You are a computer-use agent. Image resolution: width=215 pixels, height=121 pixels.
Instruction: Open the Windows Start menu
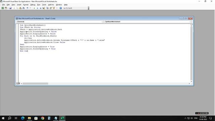3,118
